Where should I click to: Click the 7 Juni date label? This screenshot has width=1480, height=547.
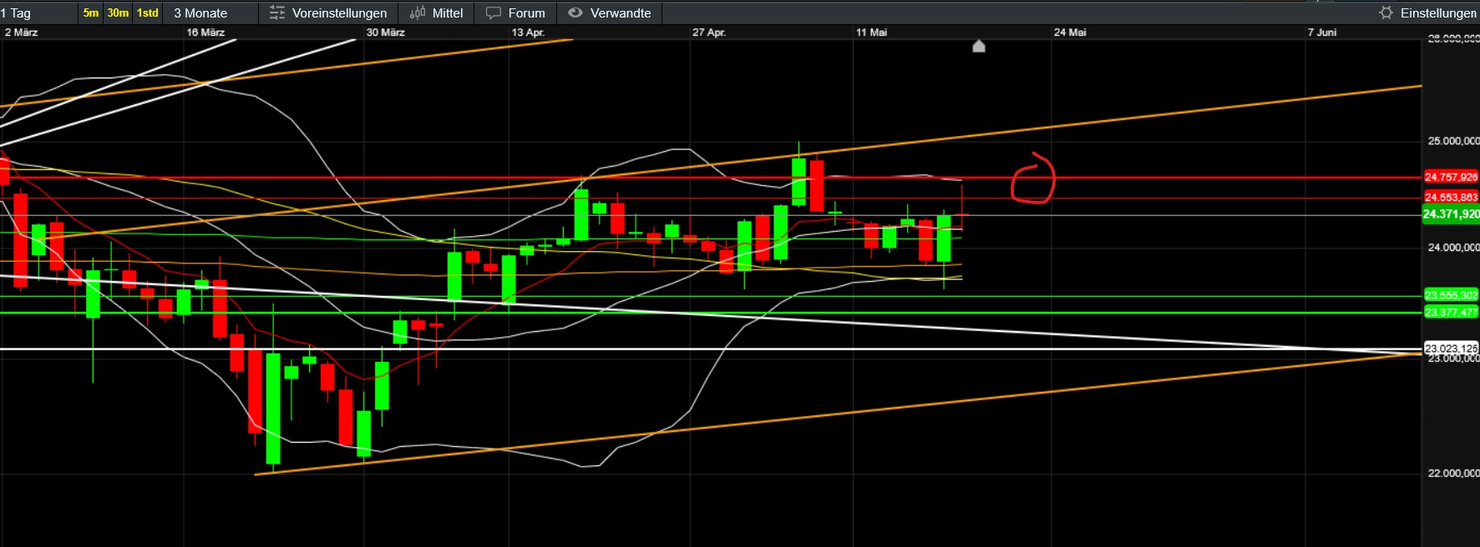click(1321, 33)
